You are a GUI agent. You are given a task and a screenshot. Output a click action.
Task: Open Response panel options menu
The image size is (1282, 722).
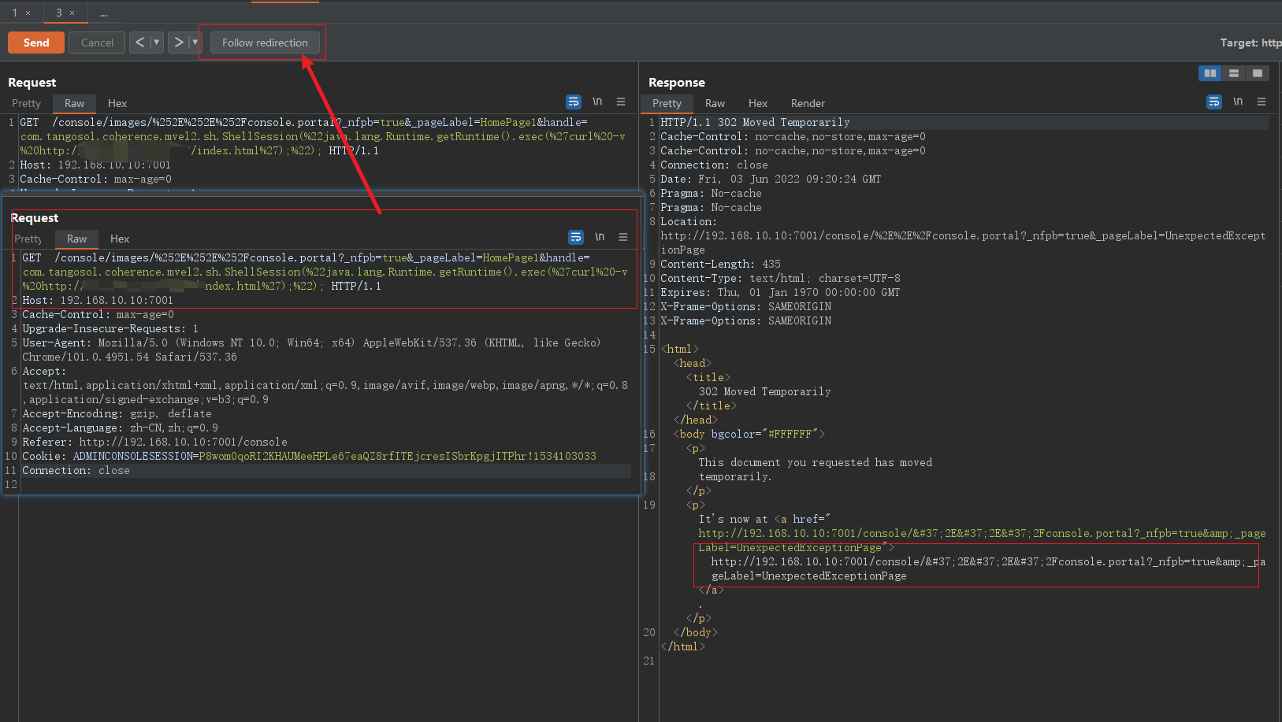1262,102
